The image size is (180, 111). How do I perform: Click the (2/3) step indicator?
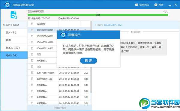click(x=166, y=11)
